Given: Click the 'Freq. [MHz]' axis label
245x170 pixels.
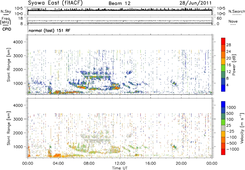Looking at the screenshot, I should 6,21.
